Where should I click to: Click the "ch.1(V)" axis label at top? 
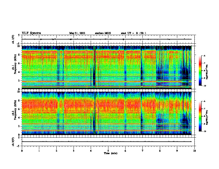[13, 39]
